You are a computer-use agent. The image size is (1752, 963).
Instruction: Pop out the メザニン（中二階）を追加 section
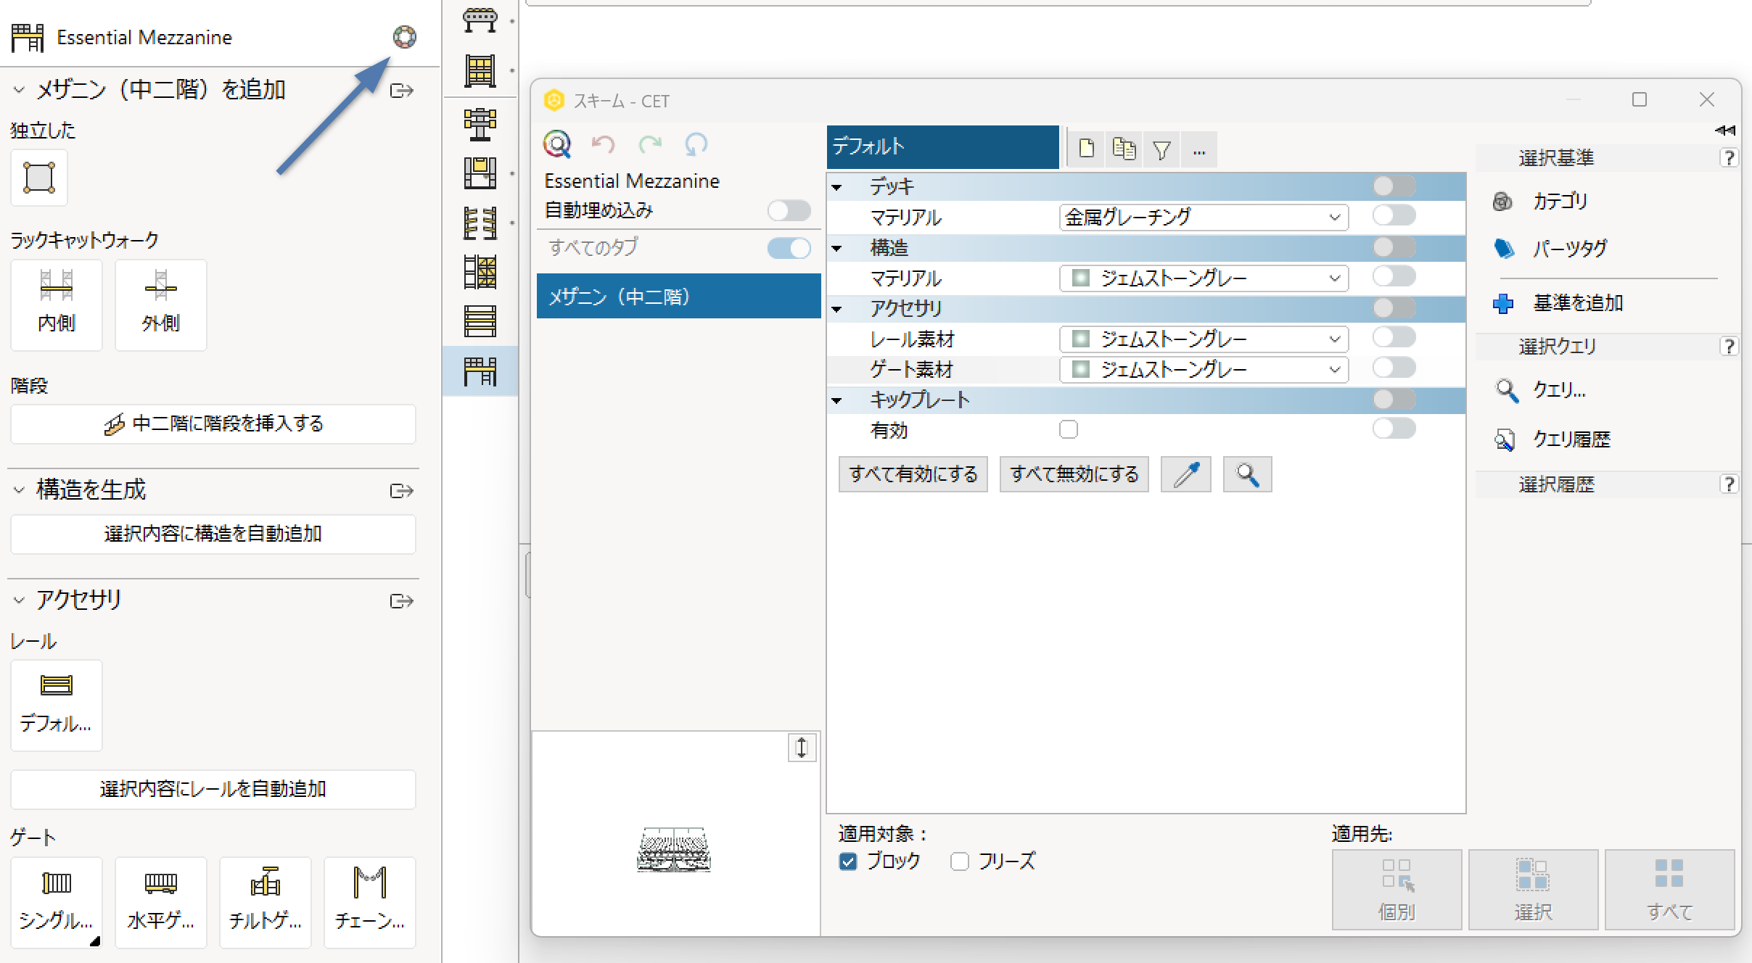pos(401,91)
